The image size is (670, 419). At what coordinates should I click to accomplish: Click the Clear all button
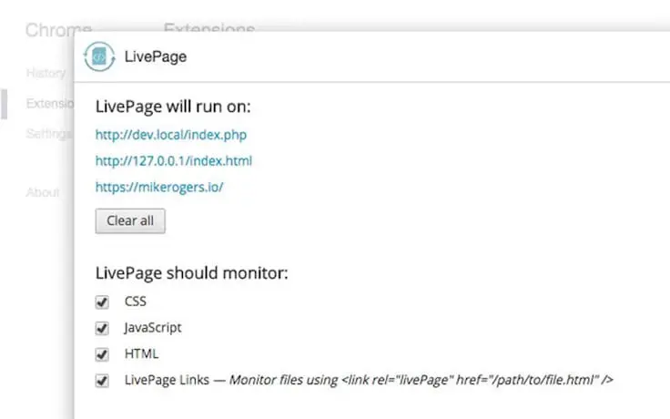(x=130, y=220)
